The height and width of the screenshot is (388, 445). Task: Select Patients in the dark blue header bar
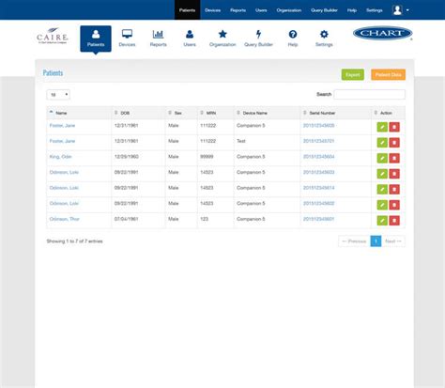click(x=187, y=10)
